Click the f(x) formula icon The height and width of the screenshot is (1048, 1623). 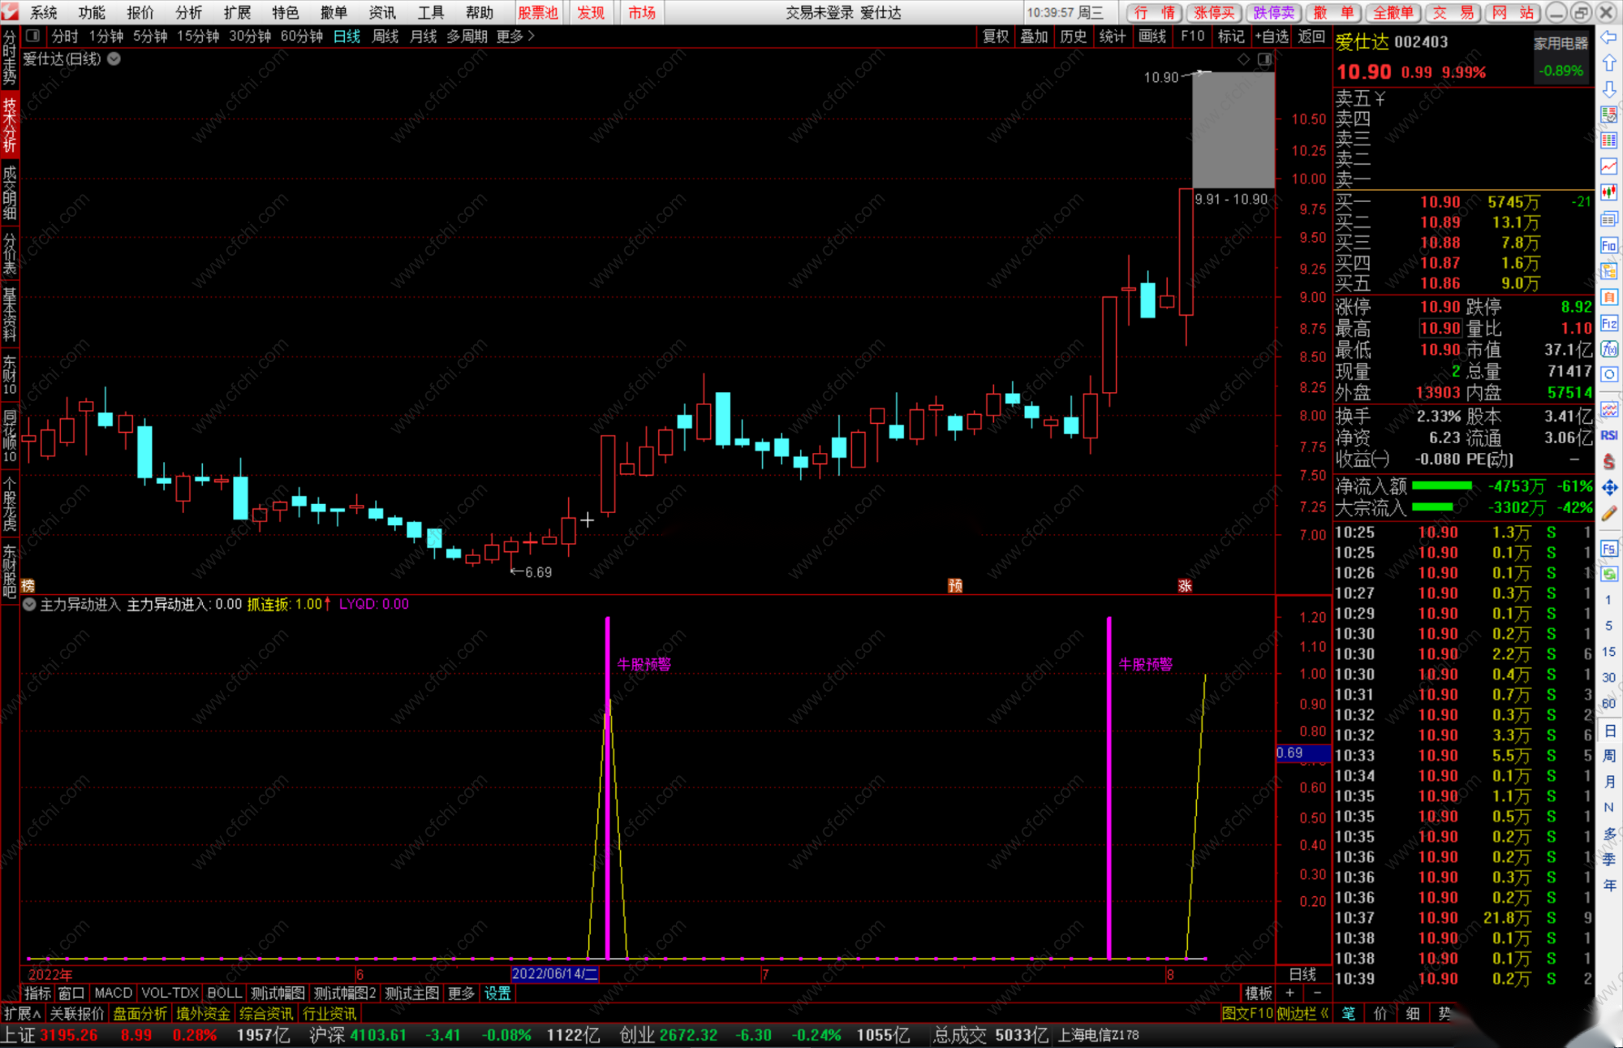point(1609,350)
